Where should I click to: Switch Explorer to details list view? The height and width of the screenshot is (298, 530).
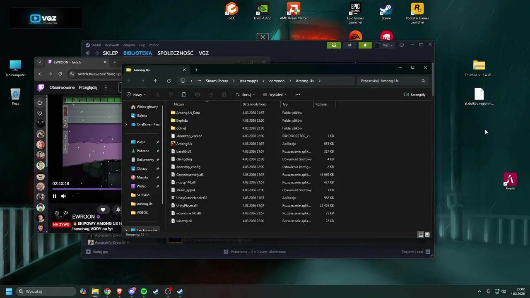pos(421,235)
